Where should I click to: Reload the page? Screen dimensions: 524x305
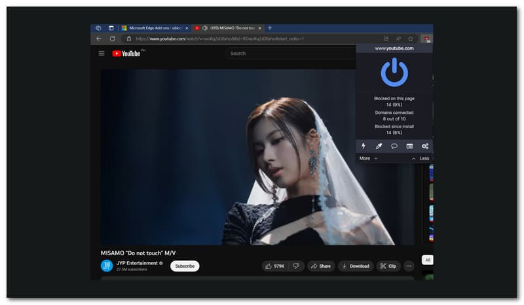tap(113, 39)
